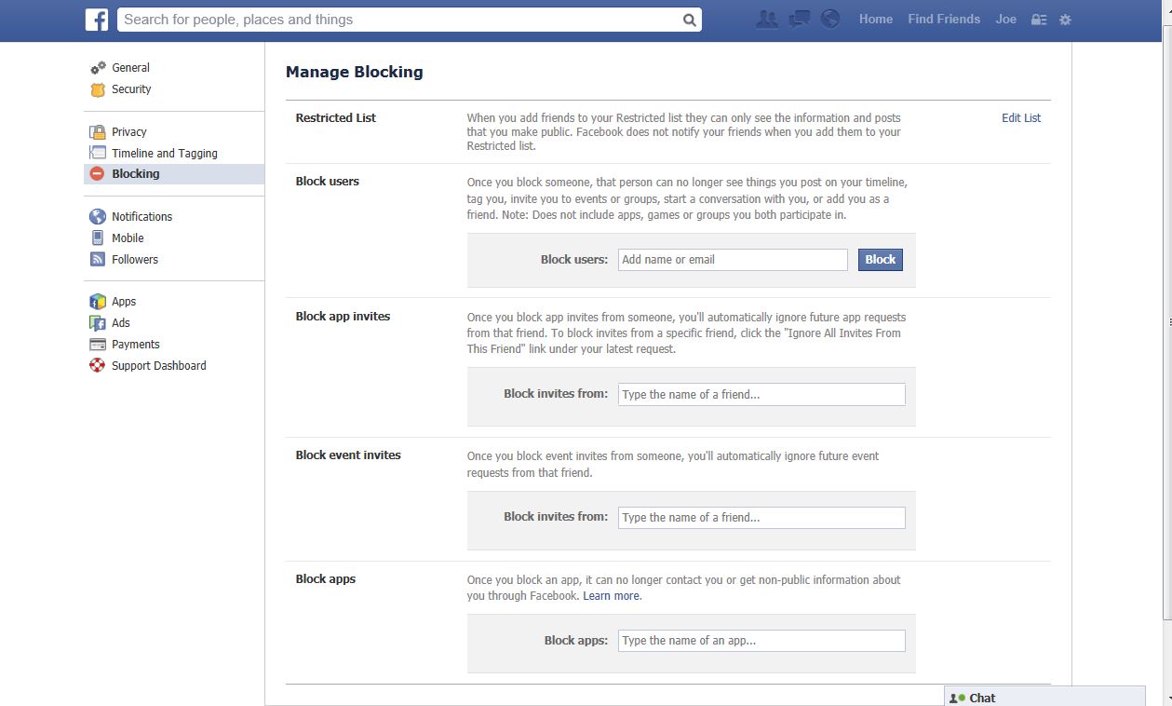Click the Block apps name field
This screenshot has width=1172, height=706.
(x=761, y=641)
